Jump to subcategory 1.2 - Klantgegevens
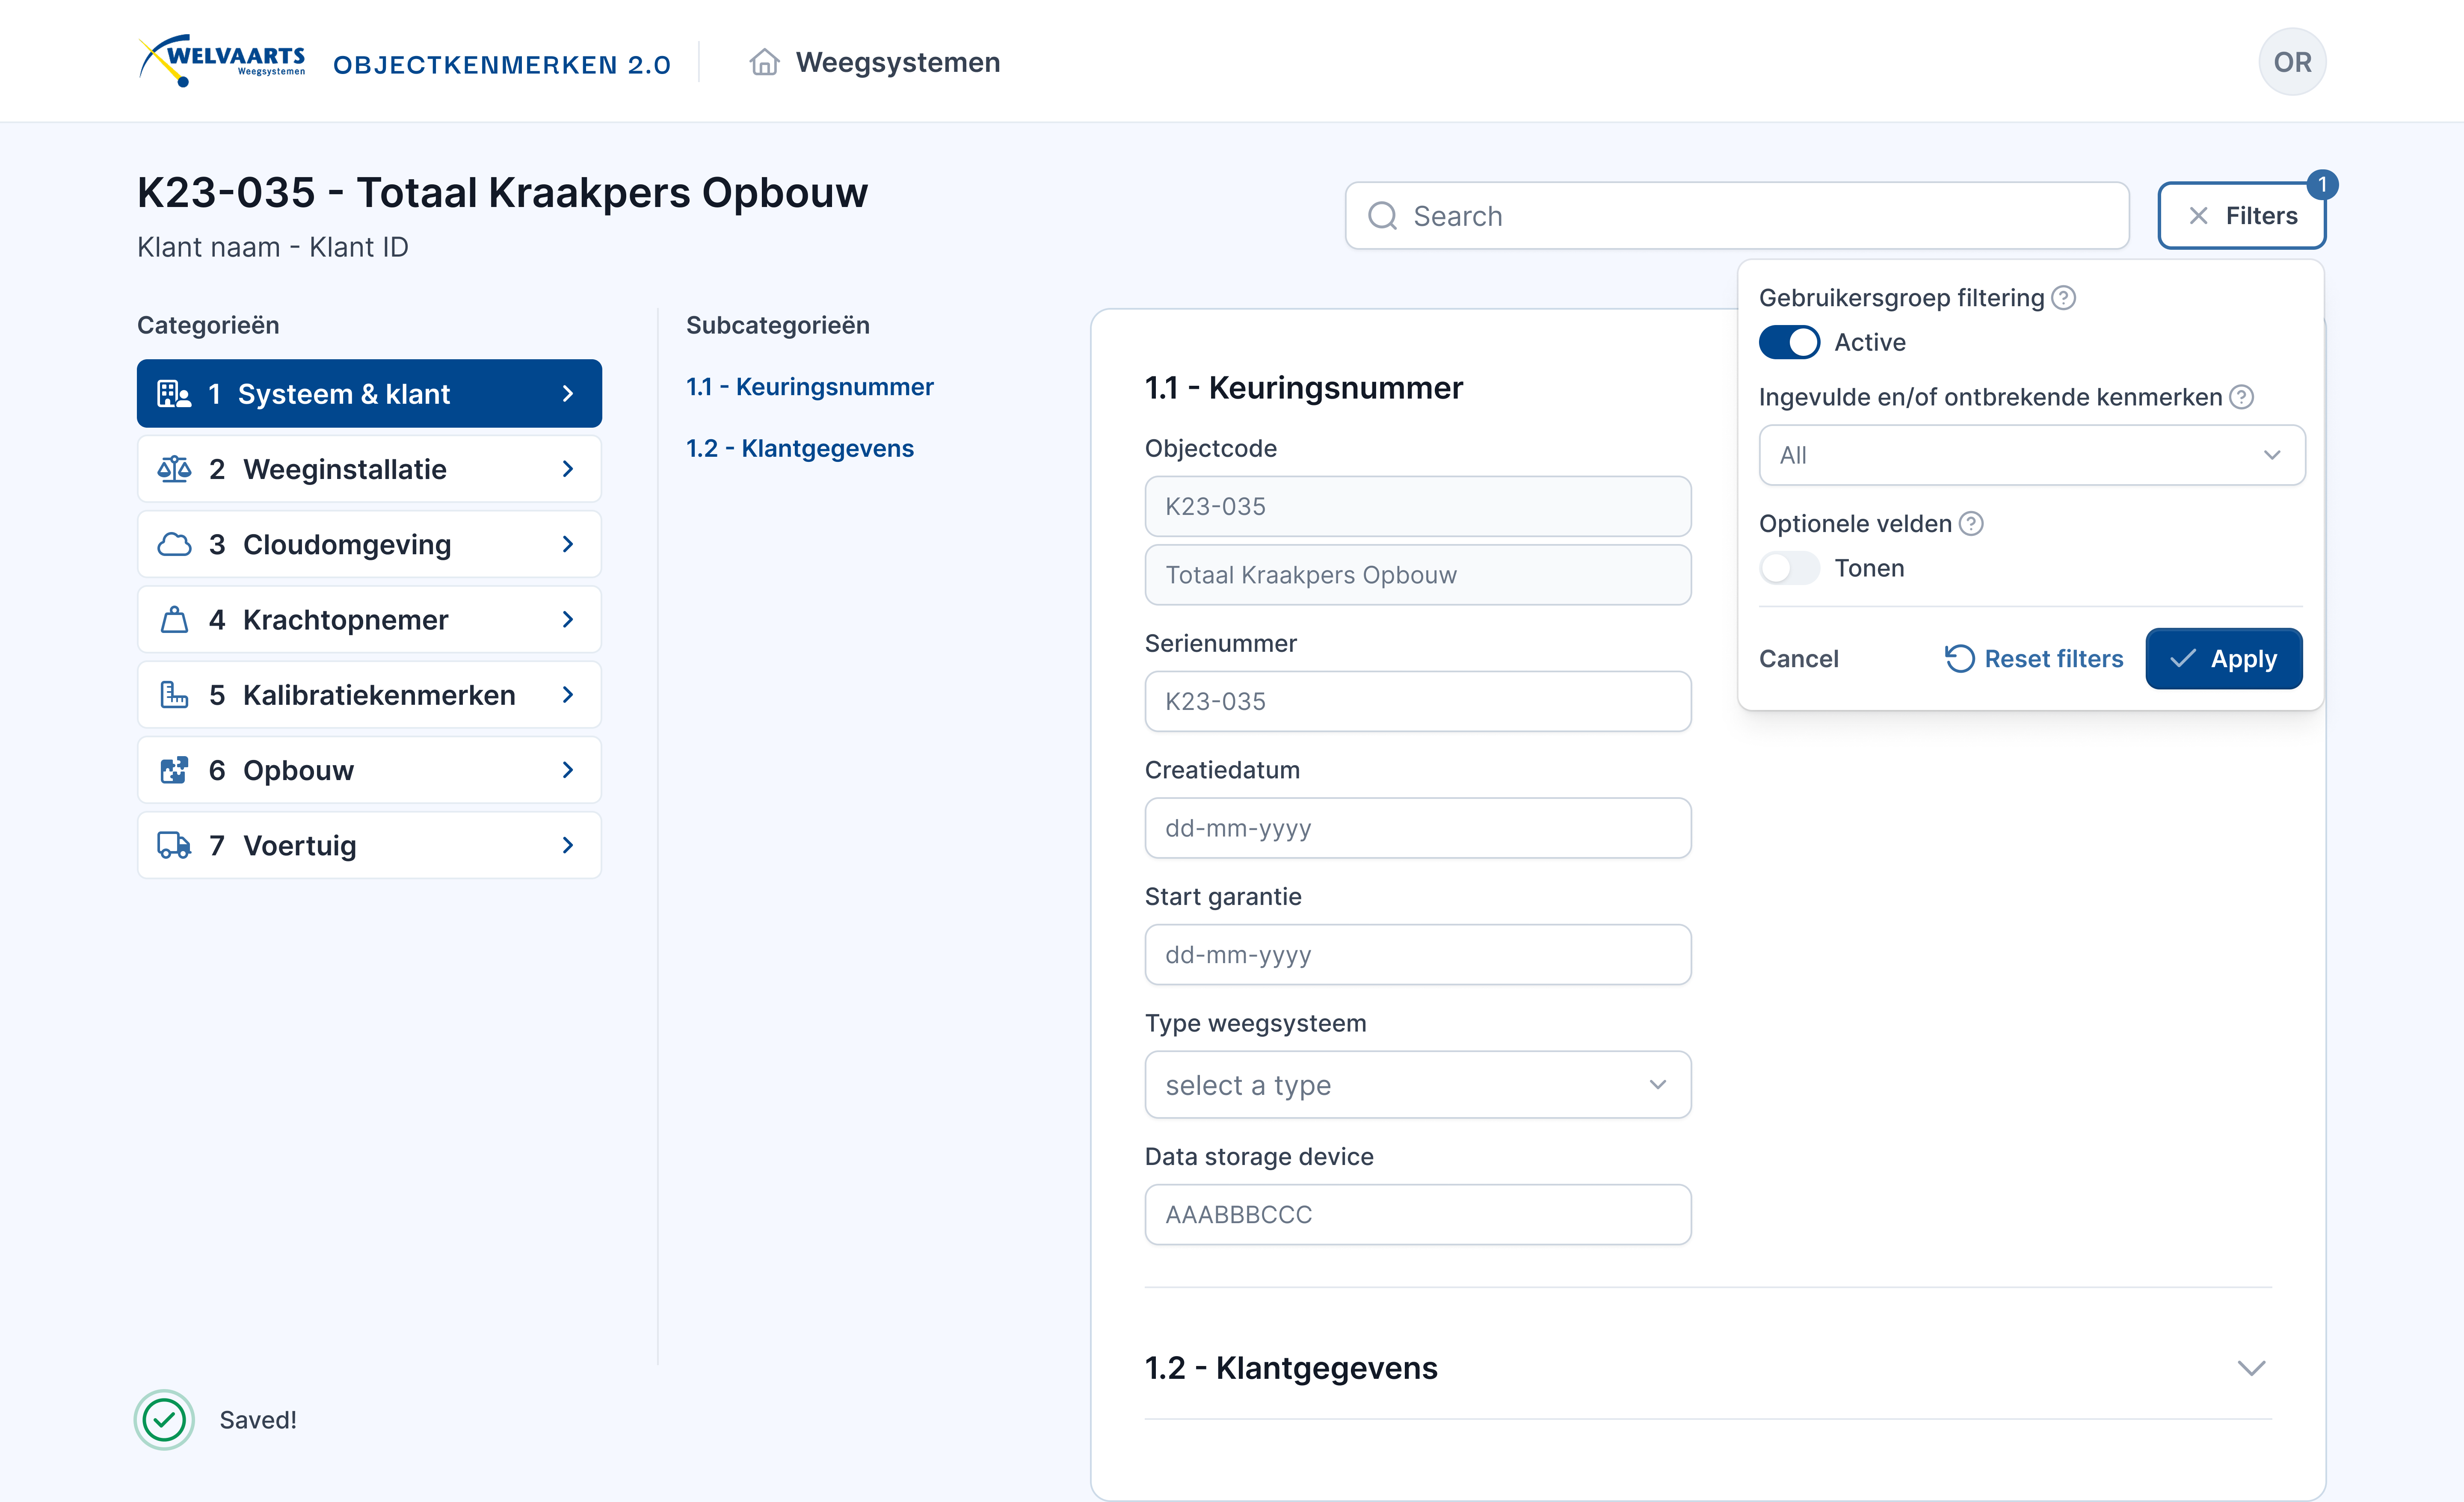The width and height of the screenshot is (2464, 1502). (x=799, y=448)
